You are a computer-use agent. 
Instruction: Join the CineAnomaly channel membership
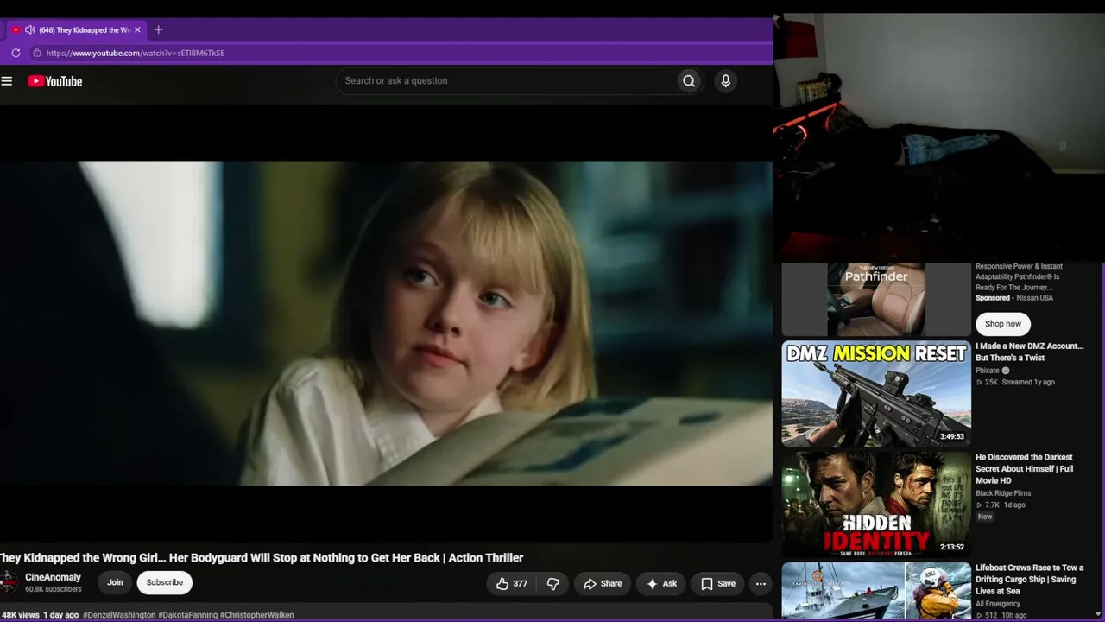(115, 582)
